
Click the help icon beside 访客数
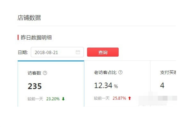point(45,73)
